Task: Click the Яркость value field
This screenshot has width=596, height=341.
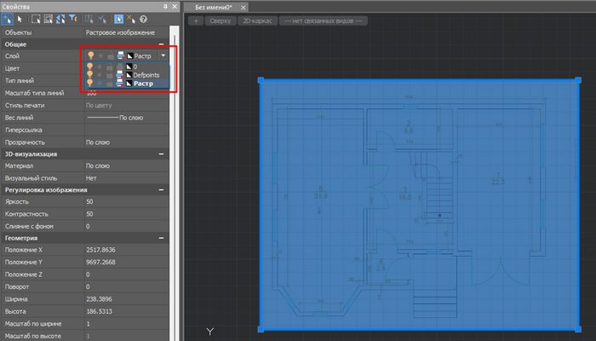Action: click(119, 202)
